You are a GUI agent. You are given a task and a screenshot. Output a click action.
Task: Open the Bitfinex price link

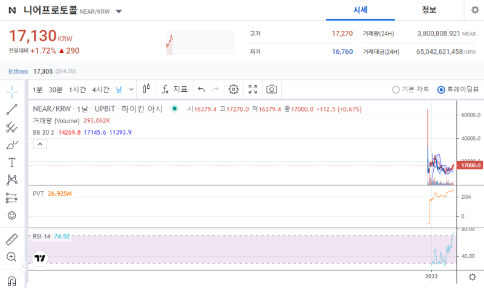(18, 71)
